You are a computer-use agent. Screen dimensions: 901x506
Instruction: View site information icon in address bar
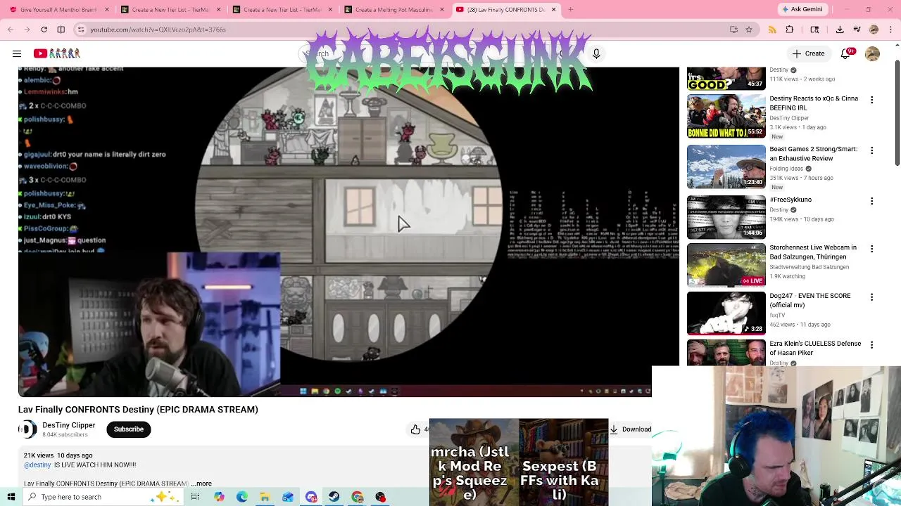coord(81,30)
